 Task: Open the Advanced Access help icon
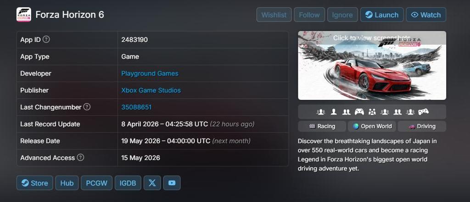pos(80,158)
